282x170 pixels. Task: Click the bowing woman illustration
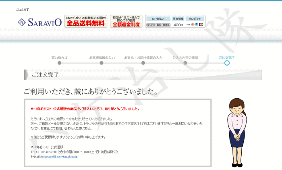(x=237, y=133)
